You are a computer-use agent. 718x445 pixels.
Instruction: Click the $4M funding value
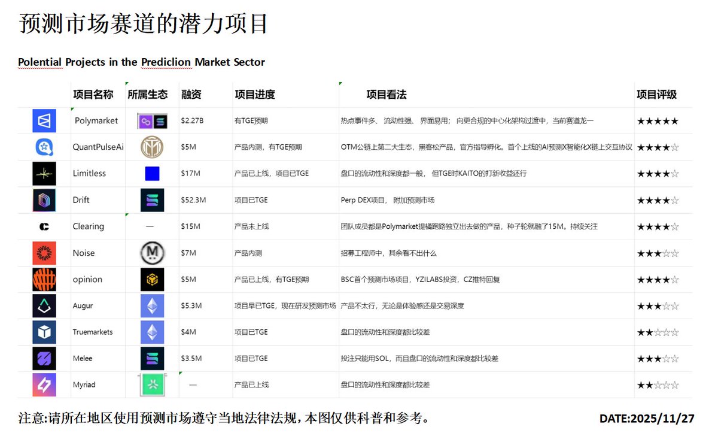pyautogui.click(x=189, y=332)
